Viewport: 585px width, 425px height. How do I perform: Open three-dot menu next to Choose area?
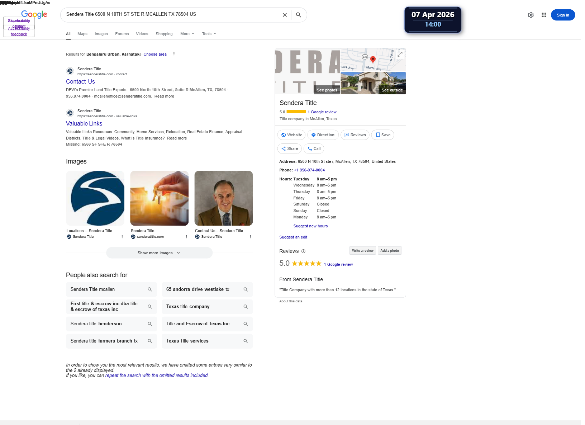(174, 54)
